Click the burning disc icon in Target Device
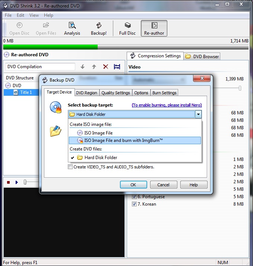Screen dimensions: 253x266 (56, 107)
